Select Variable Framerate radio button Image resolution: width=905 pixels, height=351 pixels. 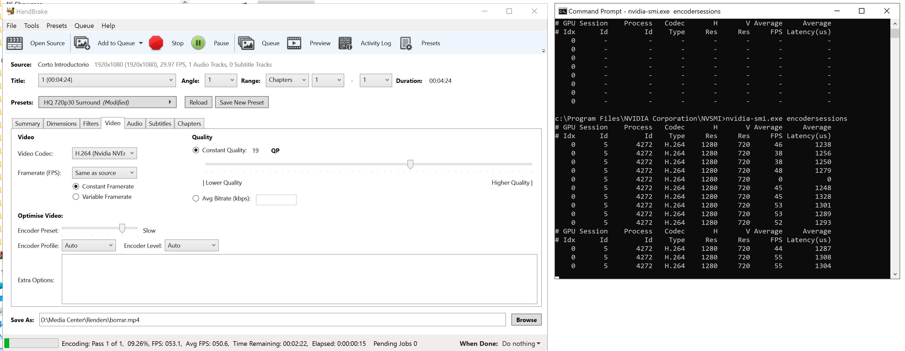(76, 197)
